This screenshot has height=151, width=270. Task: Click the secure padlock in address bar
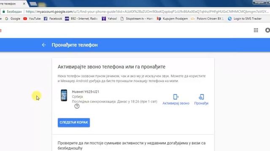(x=3, y=12)
